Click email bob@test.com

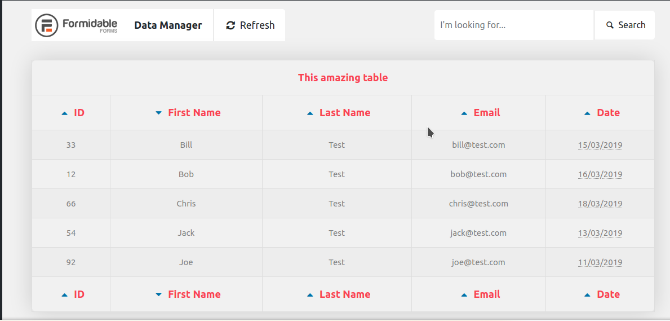coord(478,174)
